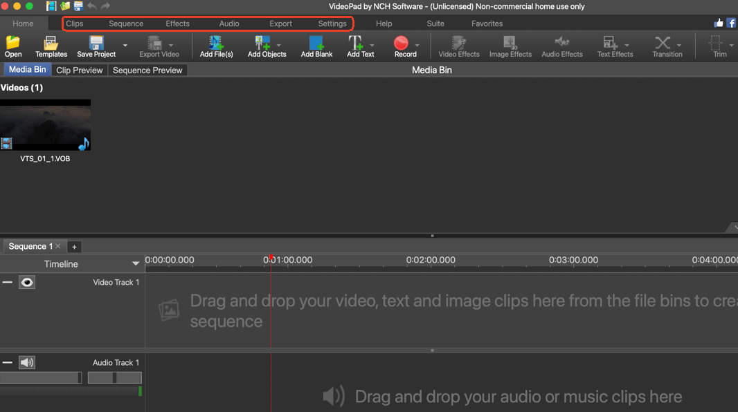Open the Timeline view dropdown
The image size is (738, 412).
(136, 263)
